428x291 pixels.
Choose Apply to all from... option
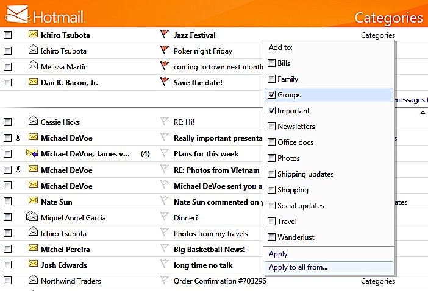[298, 267]
